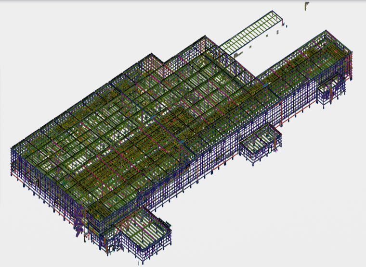Click the isolated small bracket part at top right

(307, 5)
